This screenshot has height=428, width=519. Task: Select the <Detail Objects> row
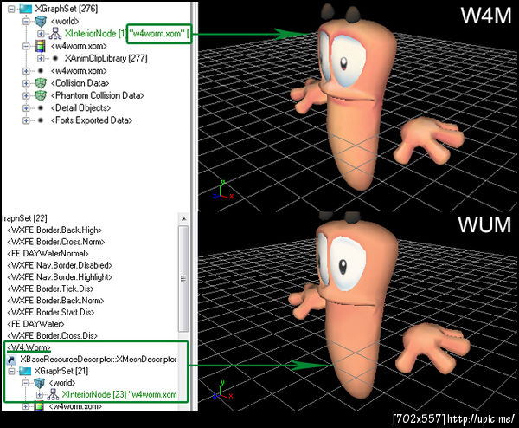(80, 108)
